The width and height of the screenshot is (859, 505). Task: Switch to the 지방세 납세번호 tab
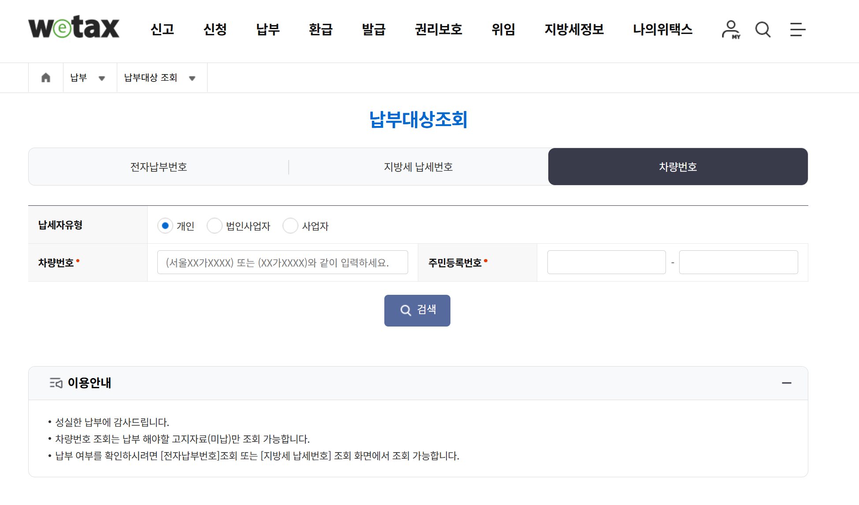pos(418,167)
